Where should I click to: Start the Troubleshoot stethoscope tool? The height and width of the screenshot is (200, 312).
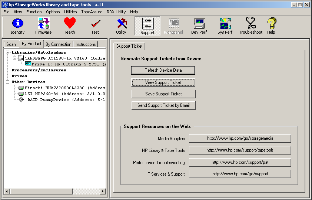[251, 26]
